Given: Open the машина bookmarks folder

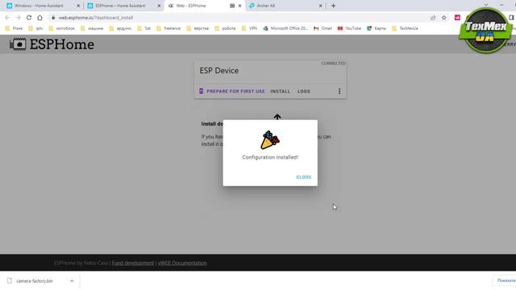Looking at the screenshot, I should coord(92,29).
